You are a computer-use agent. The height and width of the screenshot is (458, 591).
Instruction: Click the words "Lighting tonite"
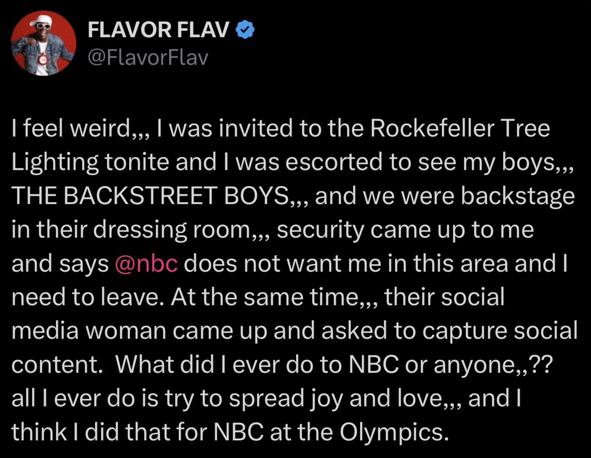point(90,162)
